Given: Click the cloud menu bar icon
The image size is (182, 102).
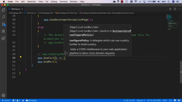Looking at the screenshot, I should pyautogui.click(x=114, y=1).
